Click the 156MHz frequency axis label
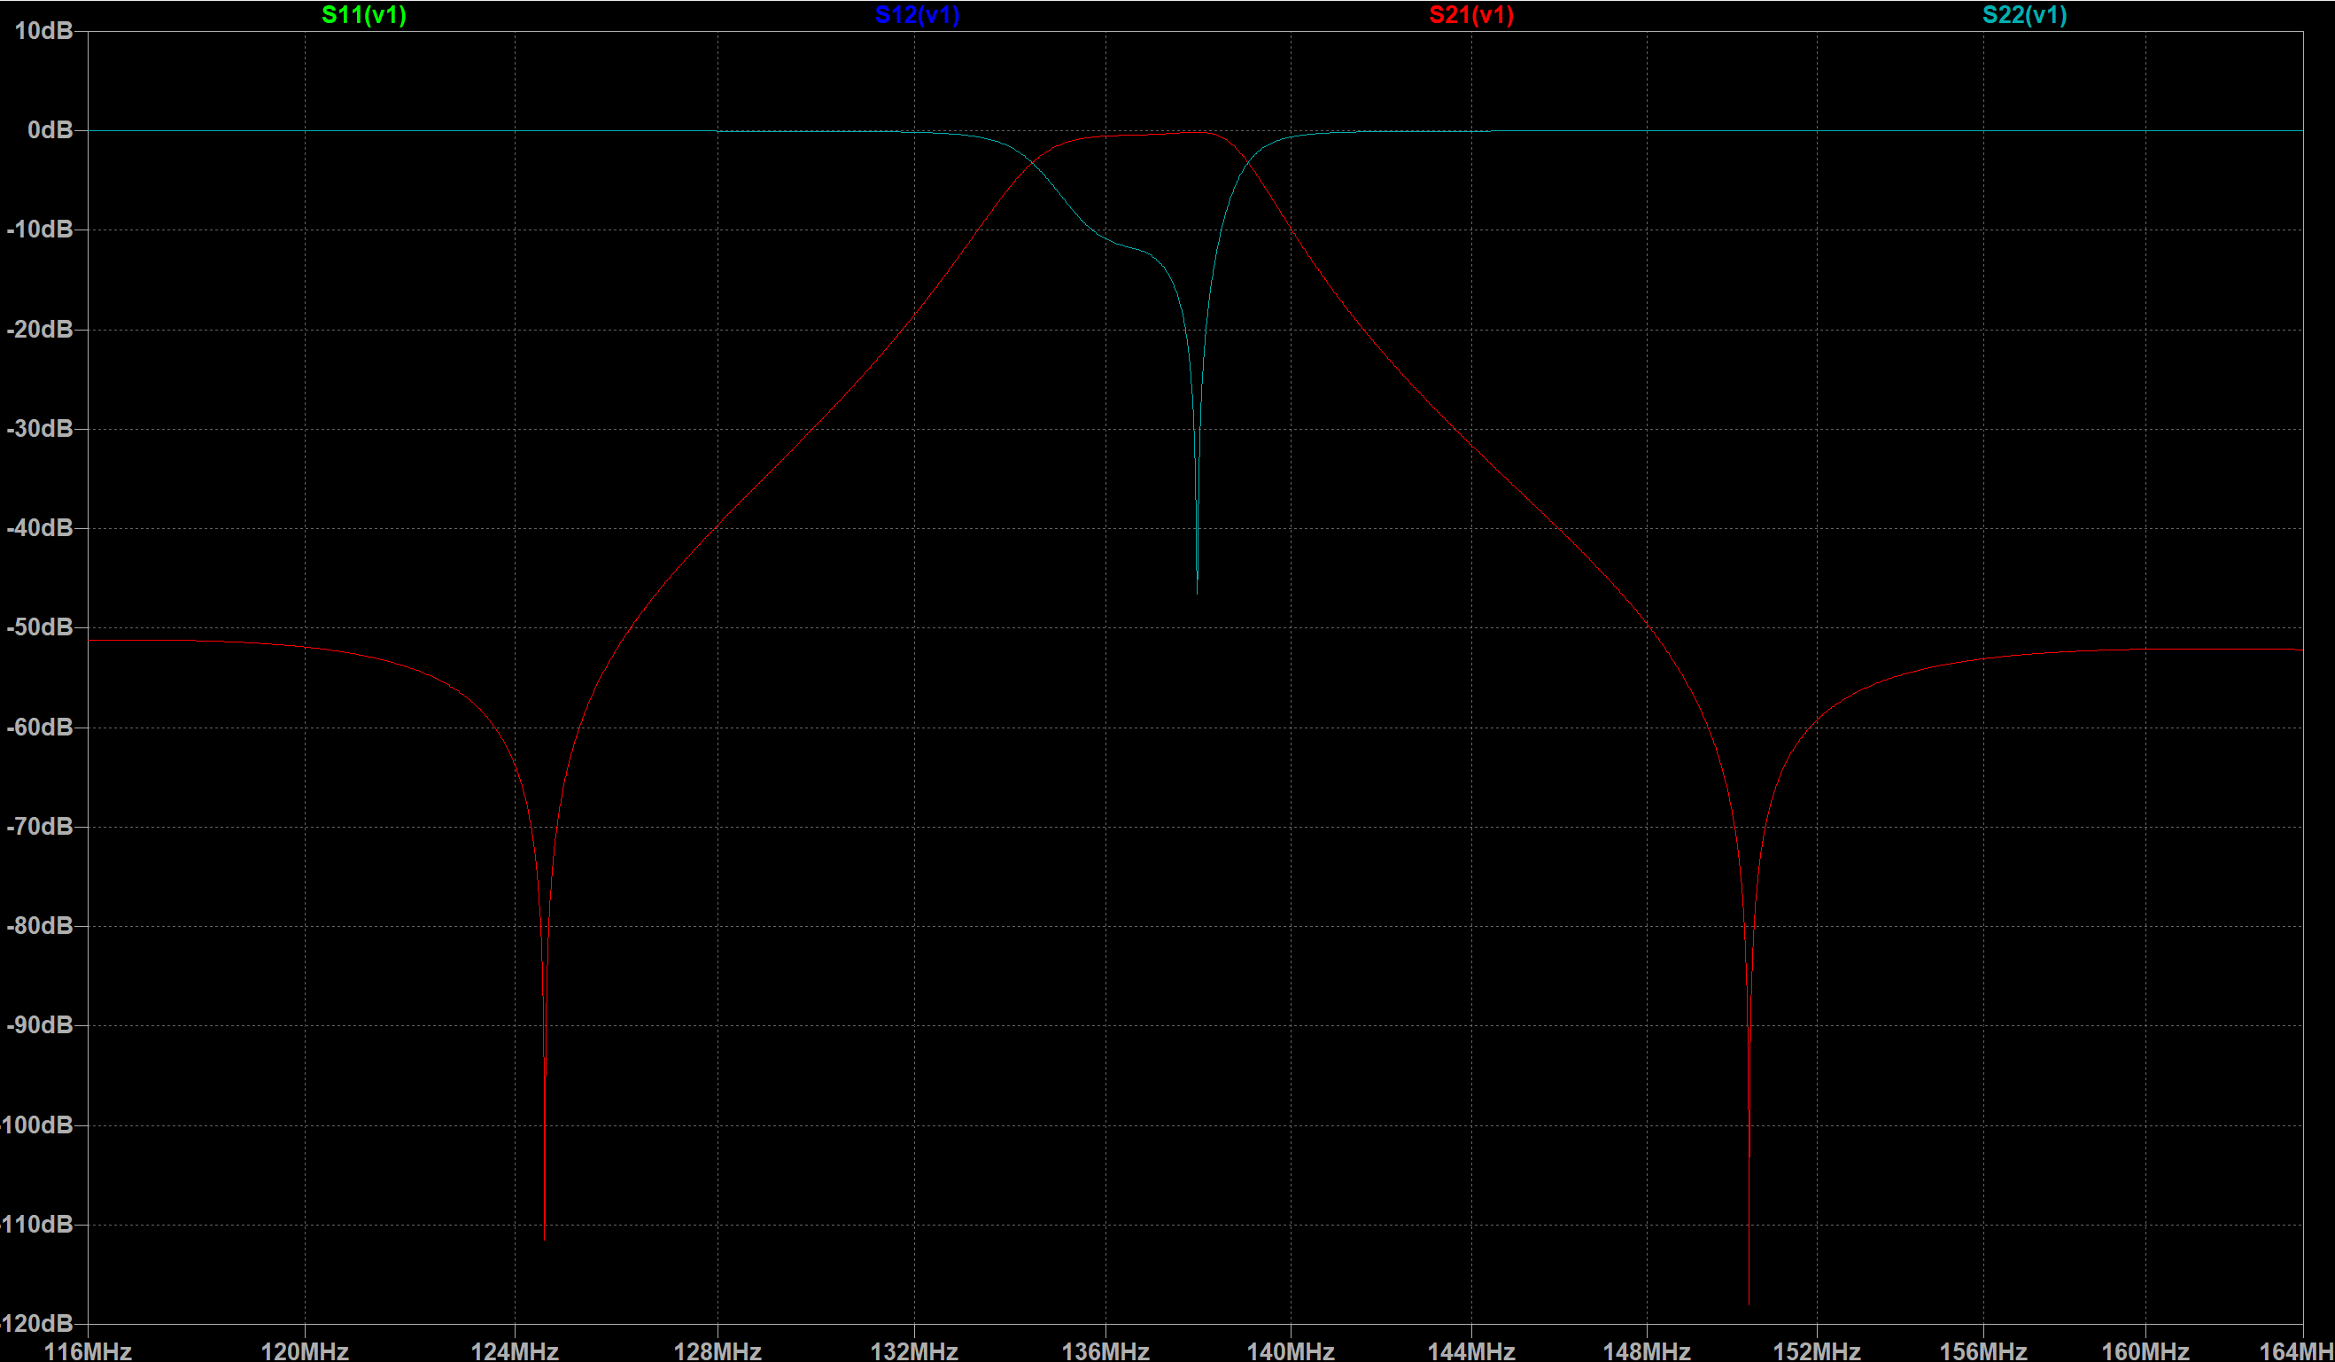The image size is (2335, 1362). coord(1984,1350)
